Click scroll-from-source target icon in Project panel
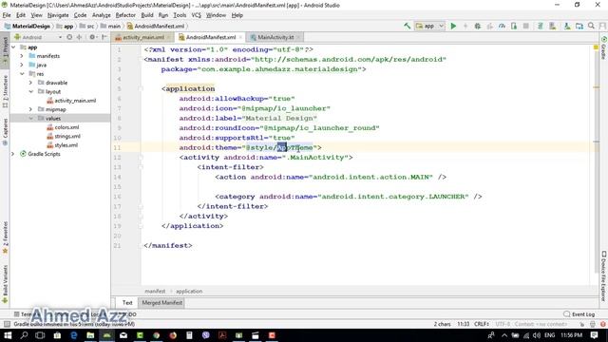This screenshot has height=342, width=608. (x=69, y=37)
